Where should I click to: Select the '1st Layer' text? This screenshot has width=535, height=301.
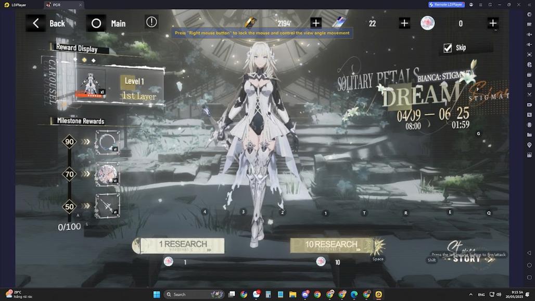[x=139, y=96]
